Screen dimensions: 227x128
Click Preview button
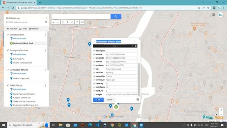[x=34, y=29]
